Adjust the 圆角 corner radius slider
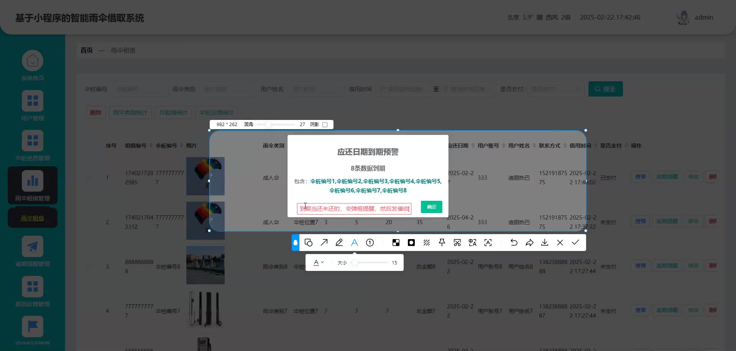736x351 pixels. [x=276, y=125]
